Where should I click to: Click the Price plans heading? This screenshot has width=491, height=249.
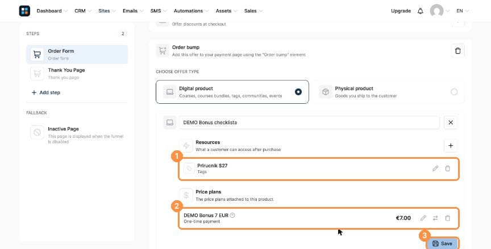pos(208,192)
